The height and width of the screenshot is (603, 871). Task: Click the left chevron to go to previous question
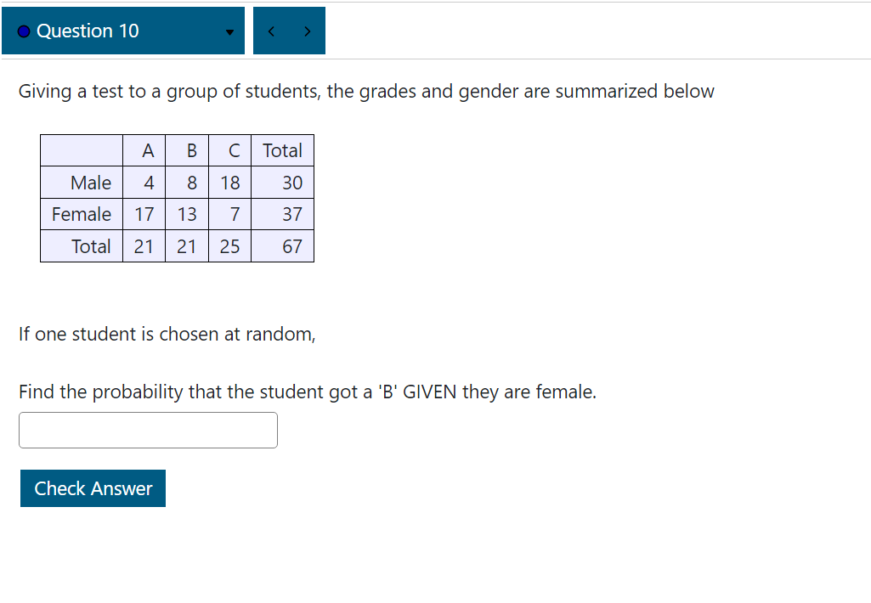click(271, 30)
